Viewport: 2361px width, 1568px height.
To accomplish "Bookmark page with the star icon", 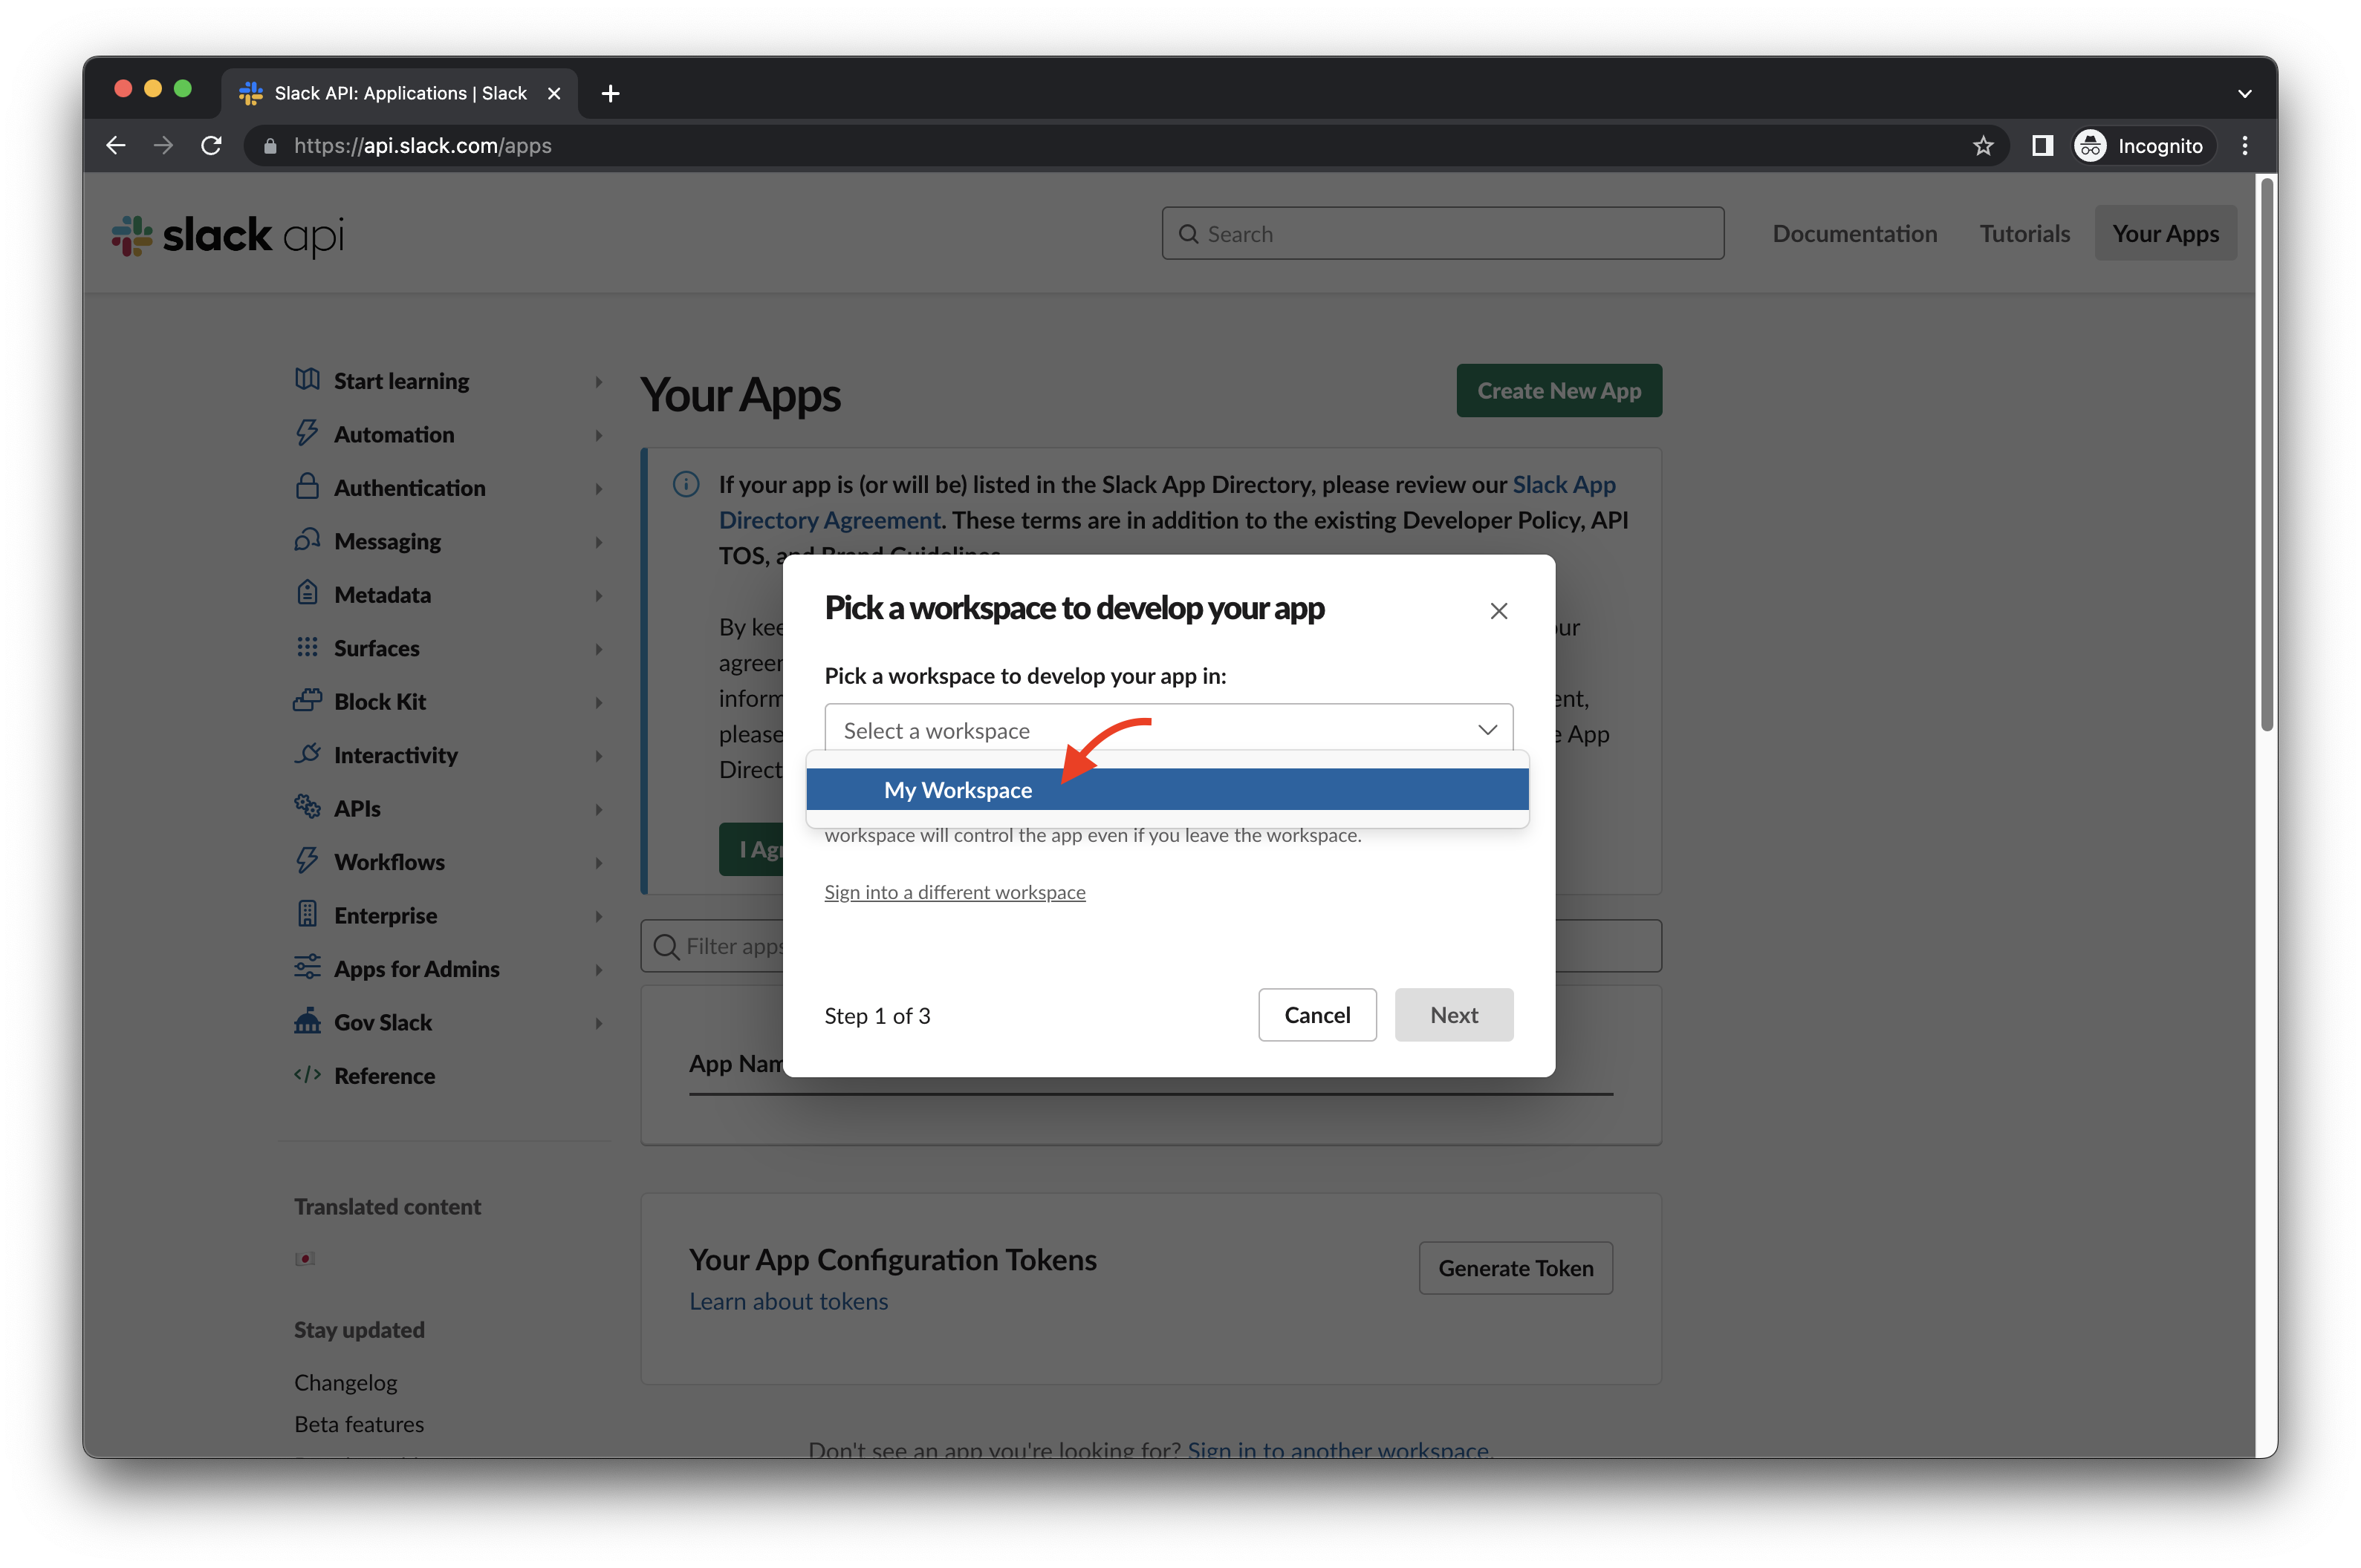I will (1983, 146).
